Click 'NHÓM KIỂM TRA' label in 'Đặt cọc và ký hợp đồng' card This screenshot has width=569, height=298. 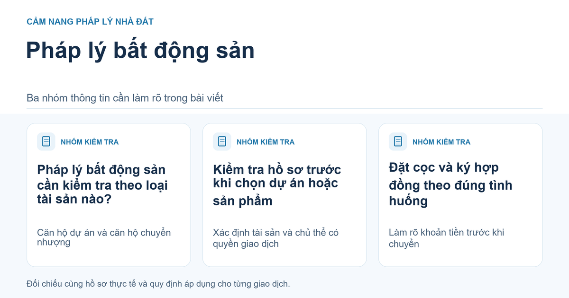coord(441,142)
